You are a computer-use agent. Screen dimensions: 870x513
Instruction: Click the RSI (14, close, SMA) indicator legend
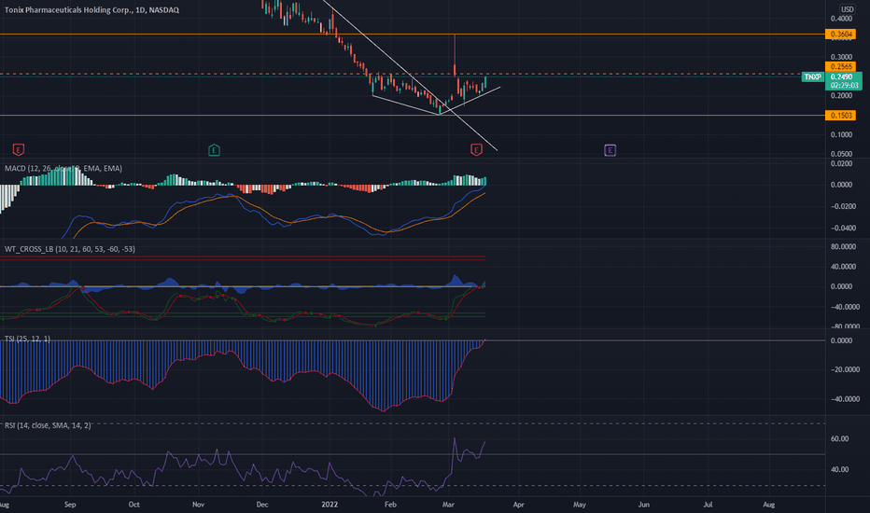(48, 425)
